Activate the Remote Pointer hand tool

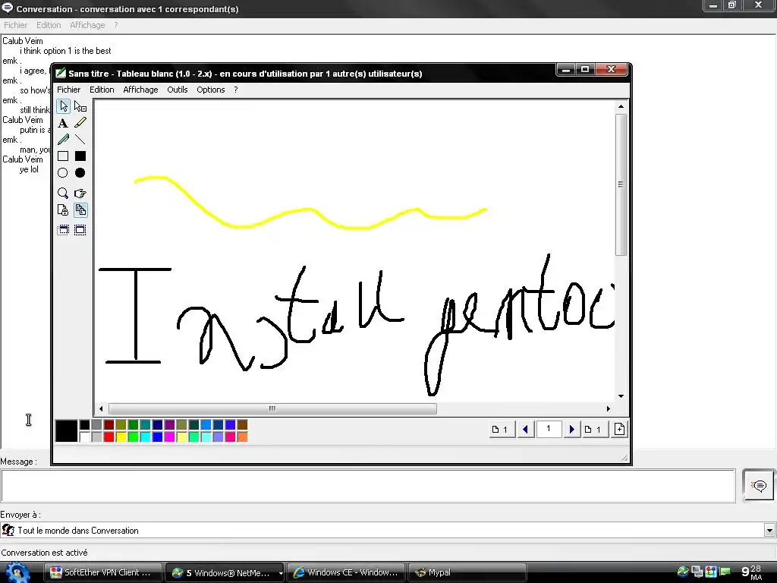(x=80, y=193)
